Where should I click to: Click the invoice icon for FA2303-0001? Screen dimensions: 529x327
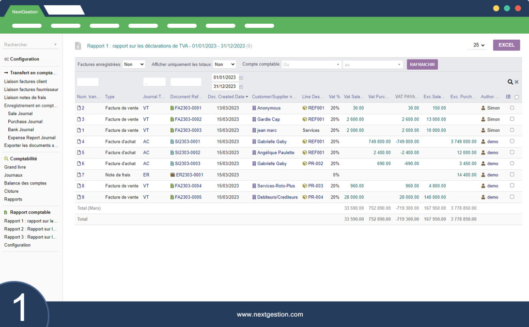172,108
